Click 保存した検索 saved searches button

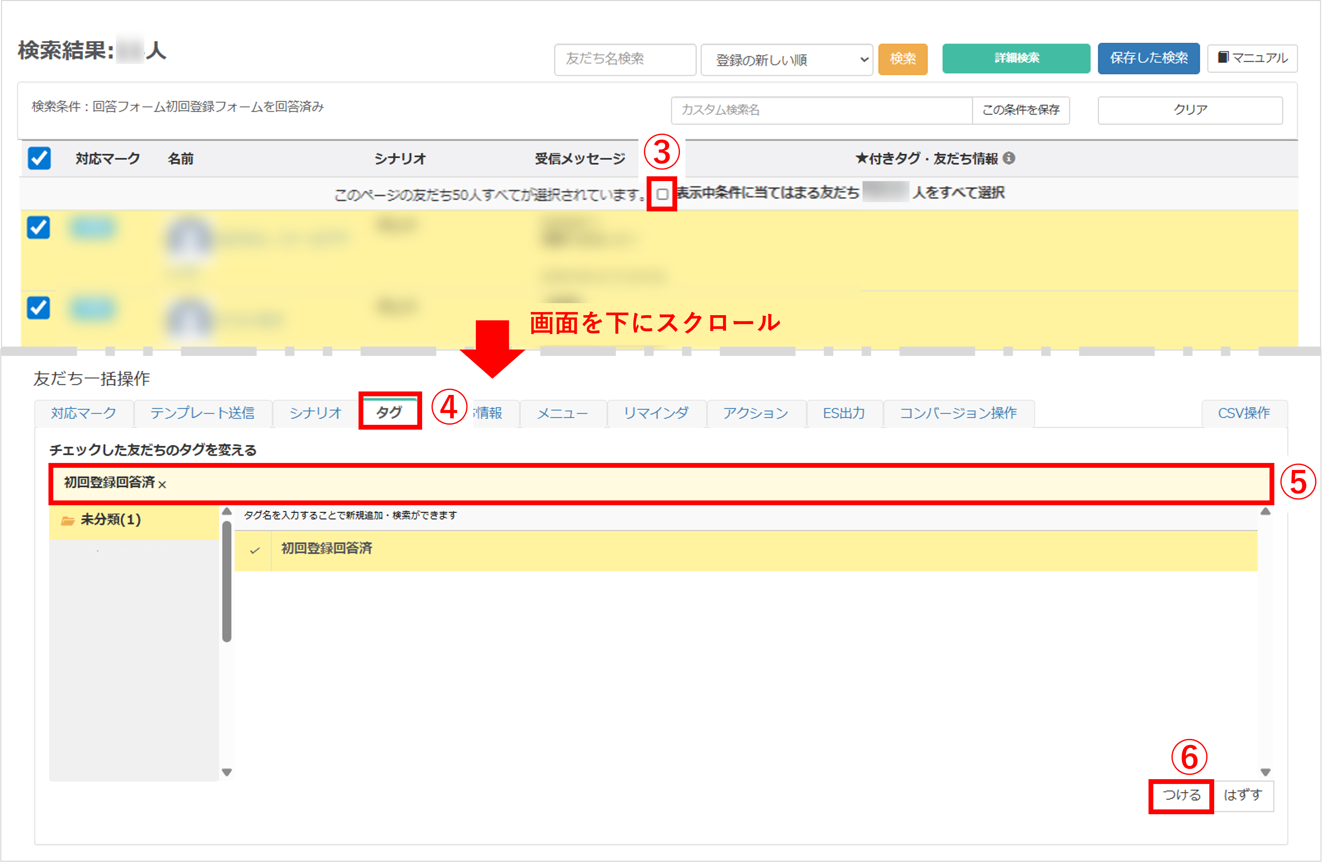point(1149,58)
